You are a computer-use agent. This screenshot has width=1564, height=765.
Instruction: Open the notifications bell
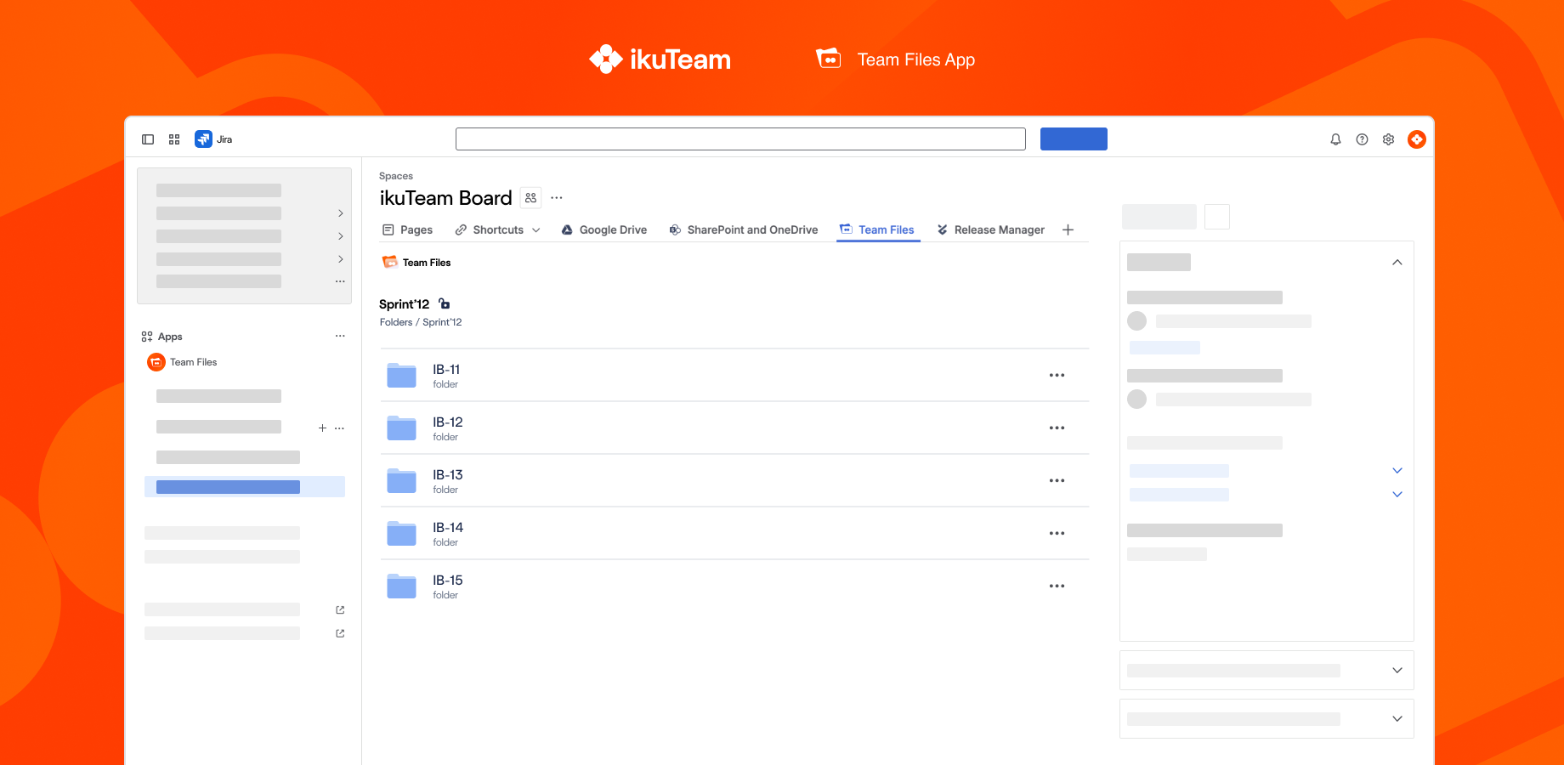click(1335, 139)
